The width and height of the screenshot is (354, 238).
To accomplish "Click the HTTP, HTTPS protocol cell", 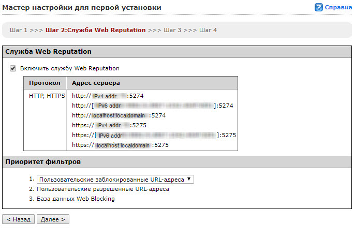I will [47, 96].
